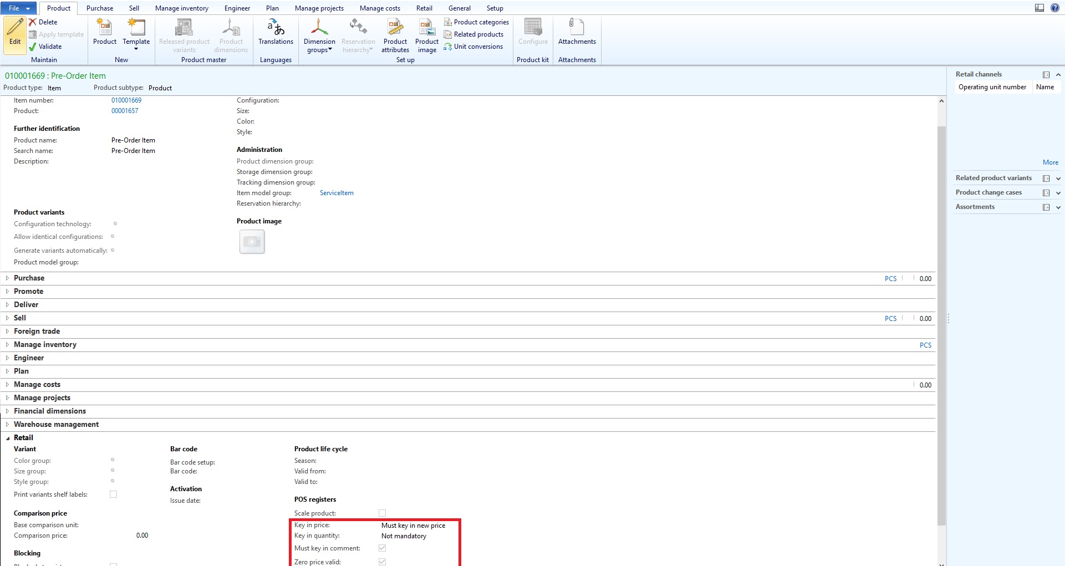
Task: Click the Key in quantity field value
Action: click(404, 536)
